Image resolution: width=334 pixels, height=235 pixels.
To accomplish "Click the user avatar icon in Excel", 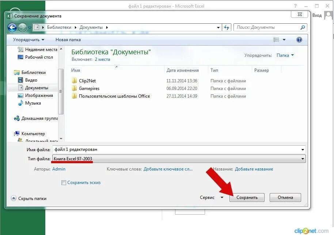I will 328,15.
